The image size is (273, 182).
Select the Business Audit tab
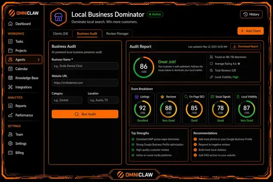[87, 34]
